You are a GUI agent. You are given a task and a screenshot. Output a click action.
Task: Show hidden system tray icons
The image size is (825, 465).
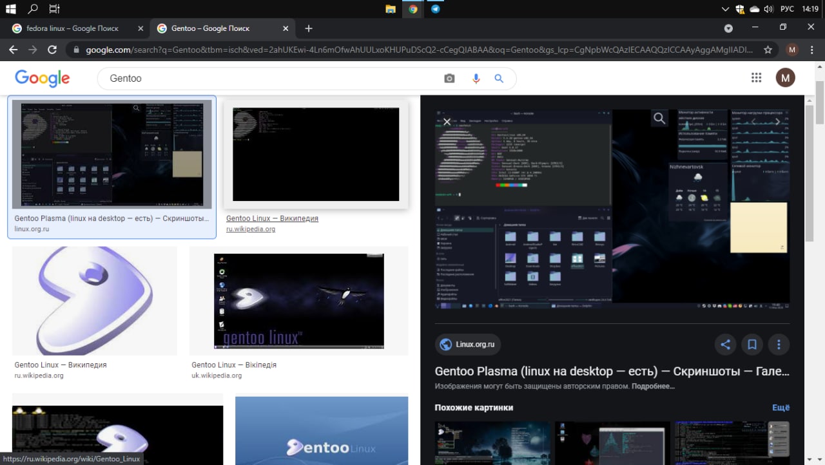tap(725, 9)
